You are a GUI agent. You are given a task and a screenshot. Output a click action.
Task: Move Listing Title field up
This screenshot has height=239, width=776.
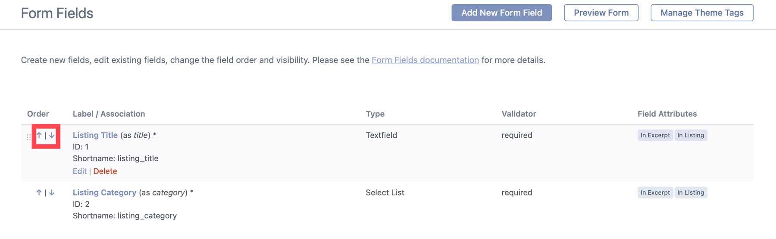(x=39, y=135)
